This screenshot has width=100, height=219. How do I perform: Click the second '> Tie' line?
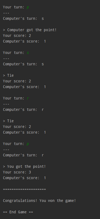[x=8, y=121]
